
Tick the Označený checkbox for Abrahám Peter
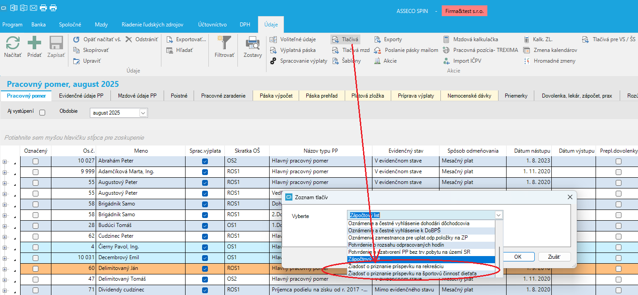tap(35, 161)
